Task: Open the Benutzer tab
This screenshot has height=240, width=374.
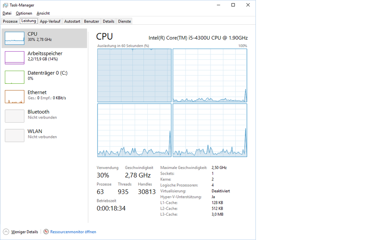Action: pyautogui.click(x=92, y=21)
